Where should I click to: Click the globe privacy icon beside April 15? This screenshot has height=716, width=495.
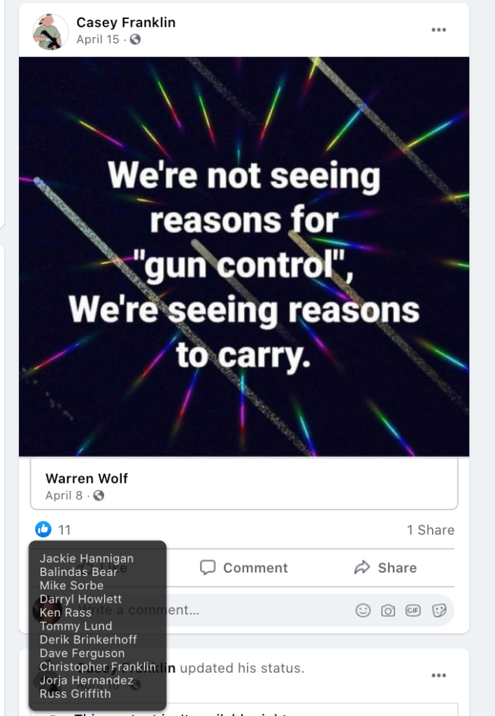point(135,40)
